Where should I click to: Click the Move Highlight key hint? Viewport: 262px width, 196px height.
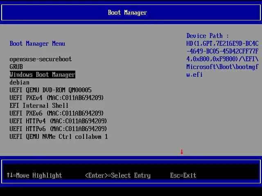coord(34,176)
